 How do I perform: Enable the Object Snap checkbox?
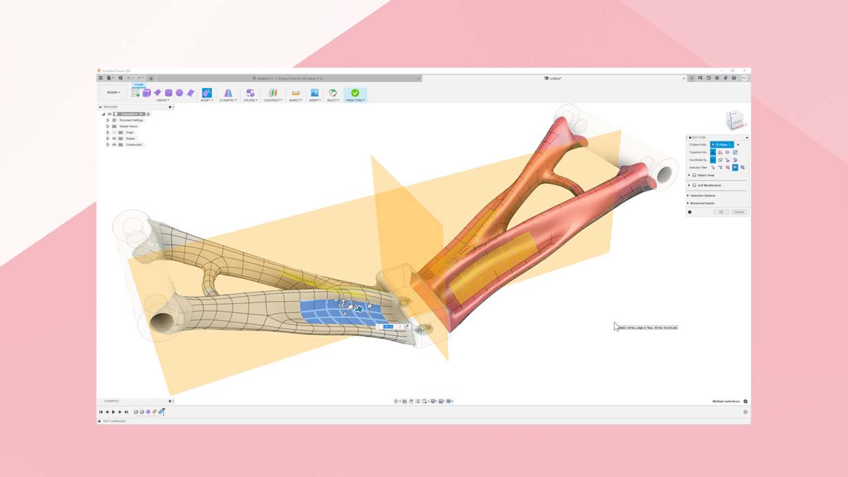click(x=694, y=175)
